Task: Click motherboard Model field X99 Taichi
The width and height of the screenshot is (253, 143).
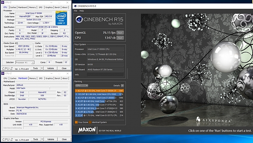Action: (x=32, y=88)
